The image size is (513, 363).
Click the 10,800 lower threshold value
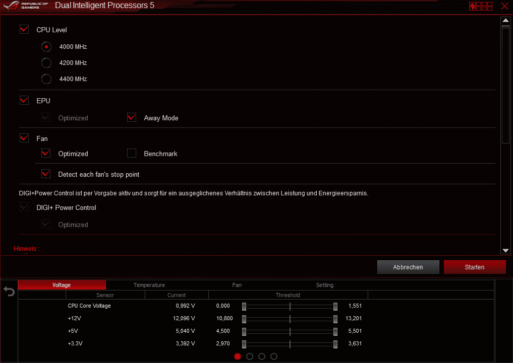[x=224, y=318]
